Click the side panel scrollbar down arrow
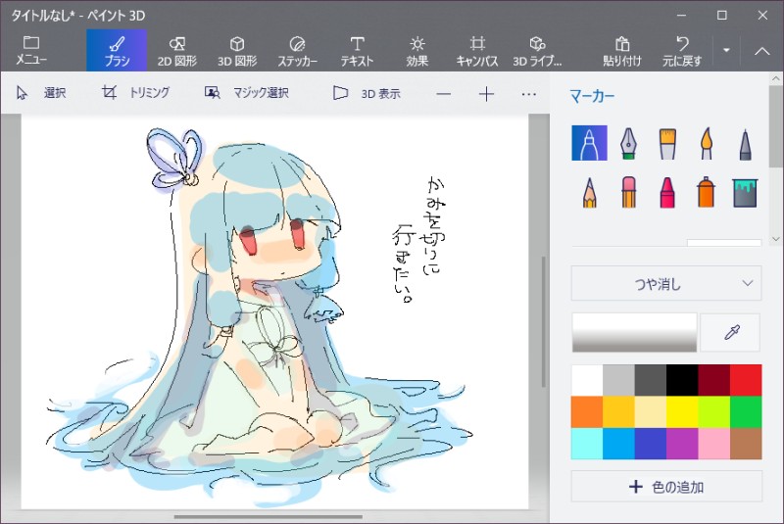This screenshot has width=784, height=524. click(776, 239)
